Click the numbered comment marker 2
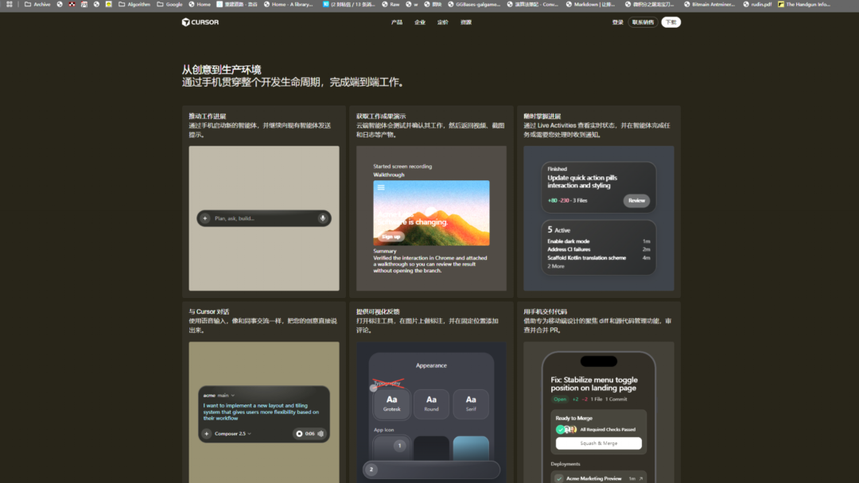 pyautogui.click(x=371, y=469)
